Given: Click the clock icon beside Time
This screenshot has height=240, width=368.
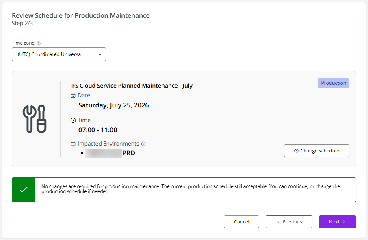Looking at the screenshot, I should 73,120.
